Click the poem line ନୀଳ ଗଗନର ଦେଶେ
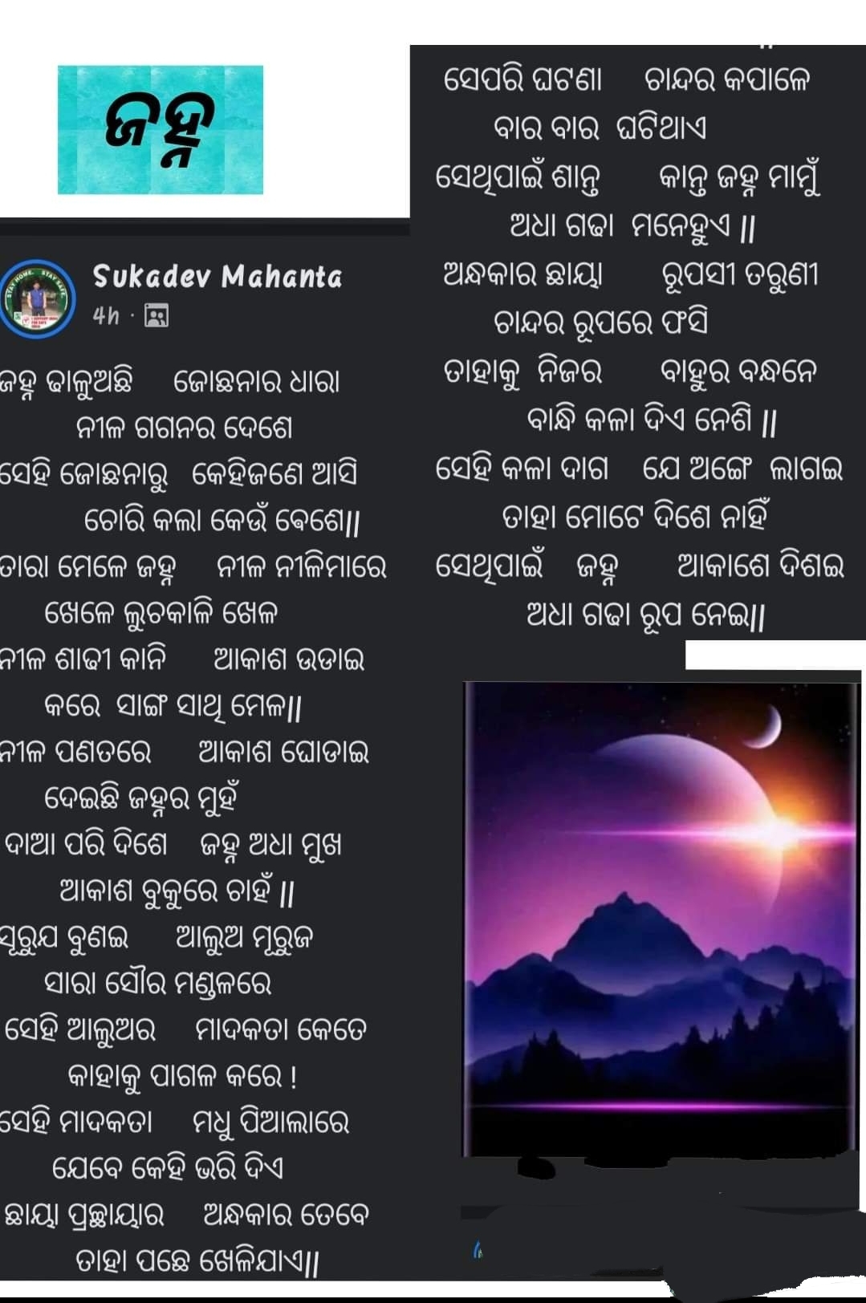 [184, 428]
